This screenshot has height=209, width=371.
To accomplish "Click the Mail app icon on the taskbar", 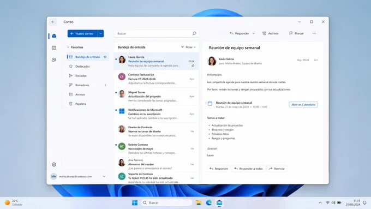I will coord(219,203).
